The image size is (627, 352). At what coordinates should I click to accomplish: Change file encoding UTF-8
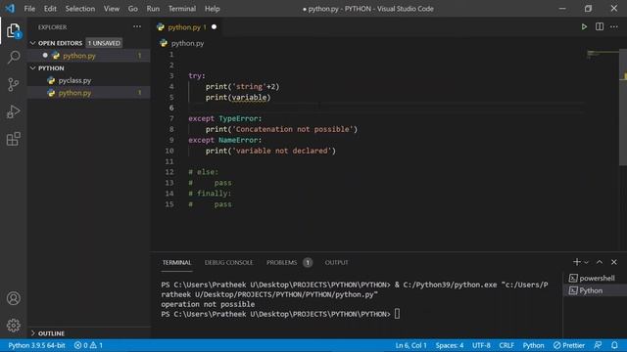tap(481, 345)
